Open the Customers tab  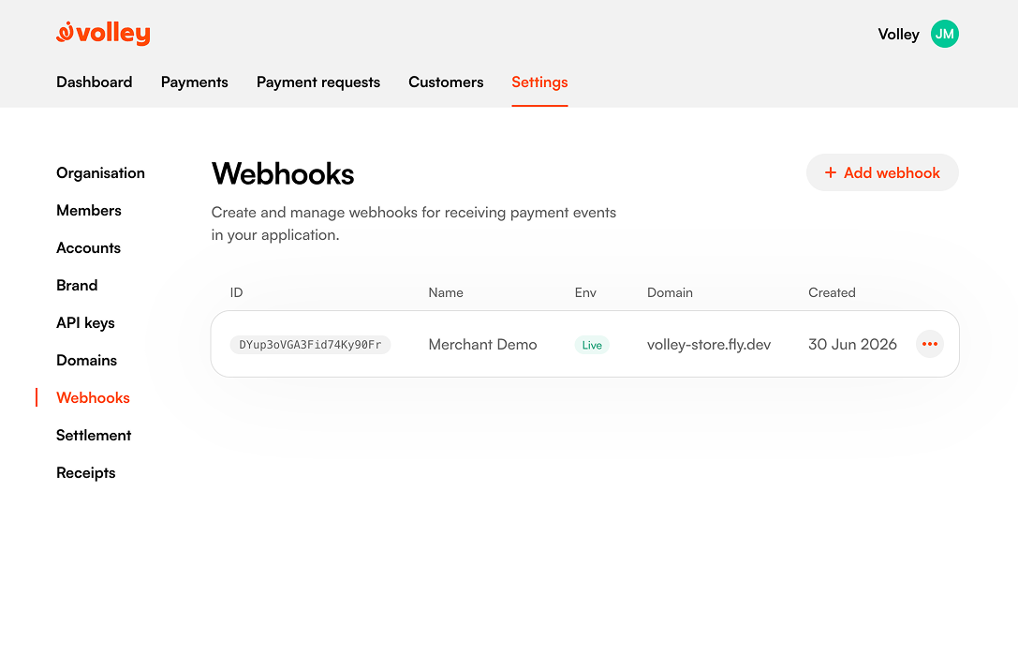click(x=446, y=82)
